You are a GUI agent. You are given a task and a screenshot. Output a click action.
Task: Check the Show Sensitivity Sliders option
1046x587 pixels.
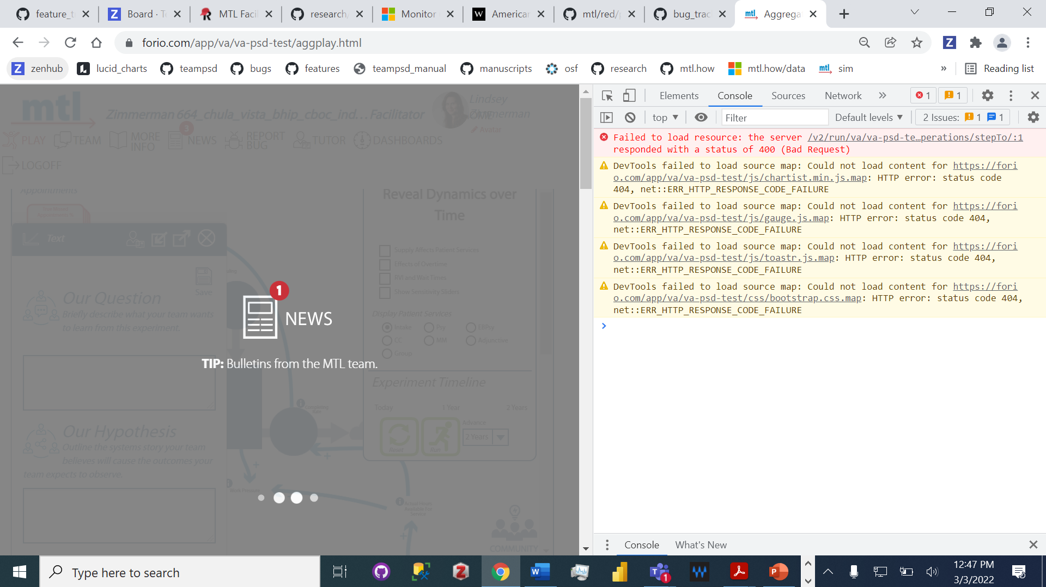pos(385,292)
